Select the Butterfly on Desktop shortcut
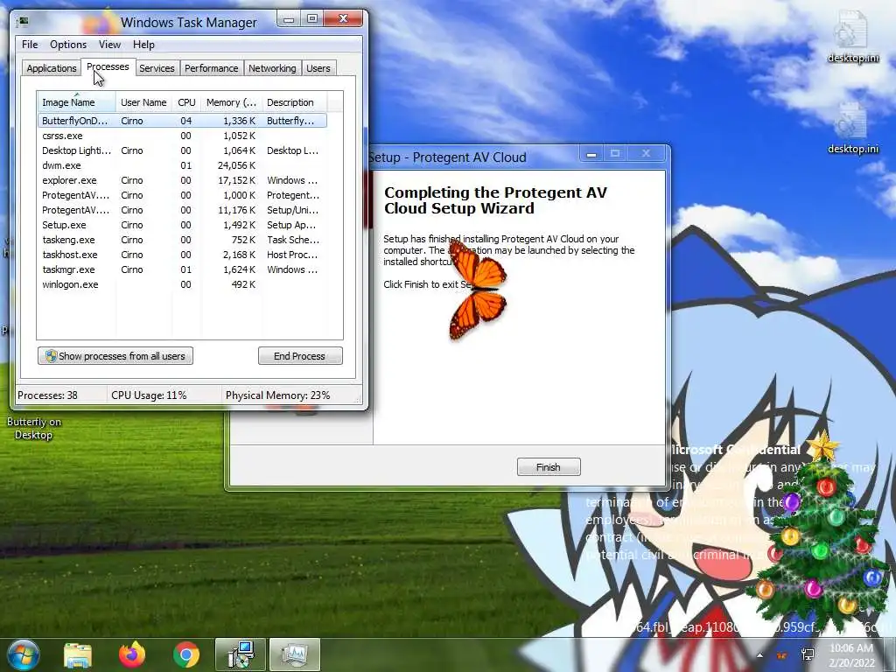 33,427
